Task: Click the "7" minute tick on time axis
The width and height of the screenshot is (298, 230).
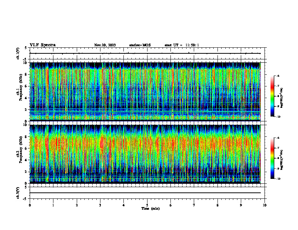Action: click(x=194, y=205)
